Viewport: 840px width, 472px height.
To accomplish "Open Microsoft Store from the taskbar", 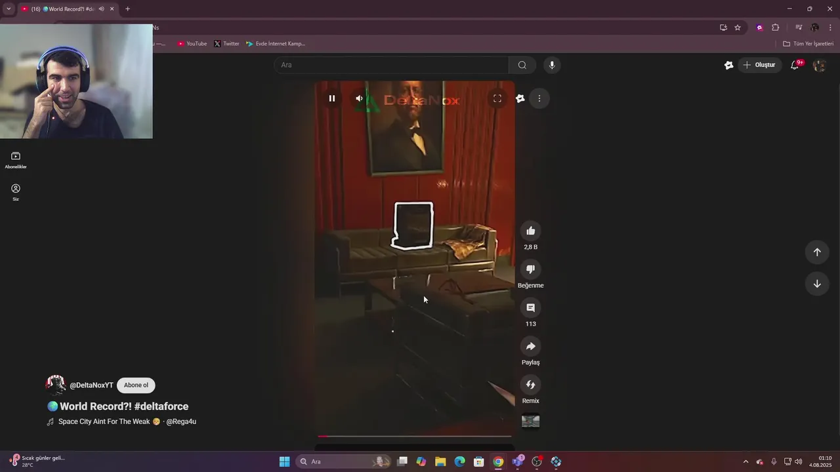I will (479, 462).
